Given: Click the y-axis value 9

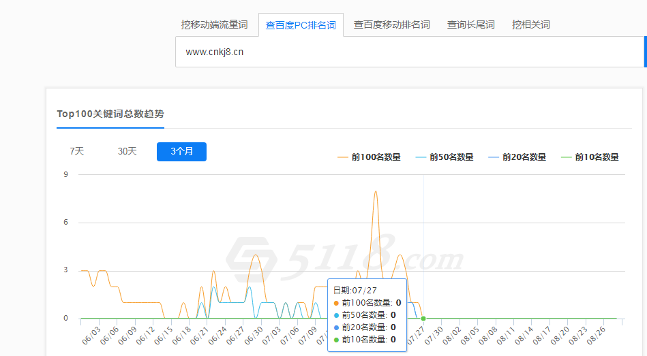Looking at the screenshot, I should (x=65, y=174).
